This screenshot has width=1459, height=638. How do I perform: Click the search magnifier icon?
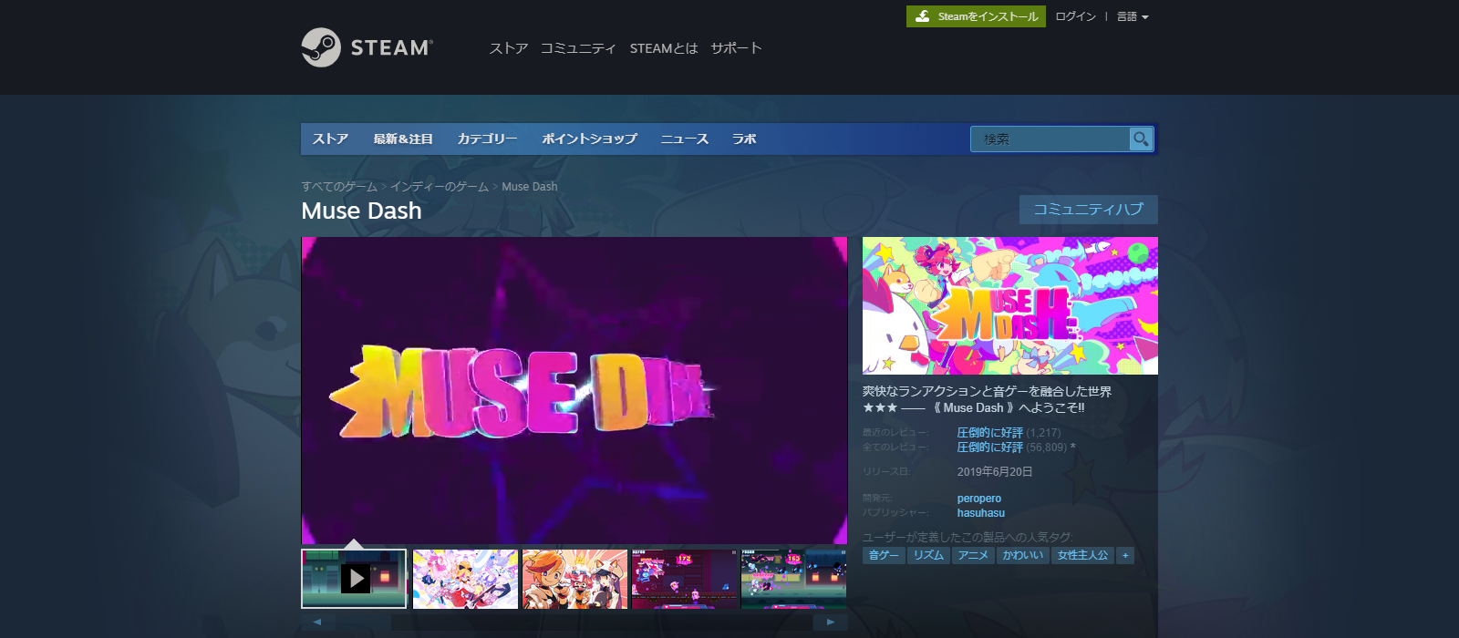click(1141, 139)
